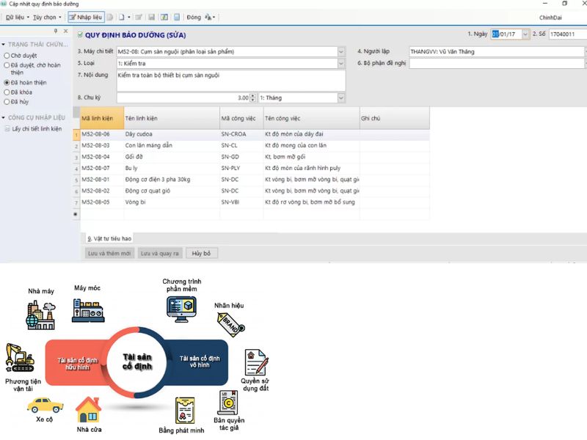Click the pin icon on the left panel
587x440 pixels.
pos(56,31)
